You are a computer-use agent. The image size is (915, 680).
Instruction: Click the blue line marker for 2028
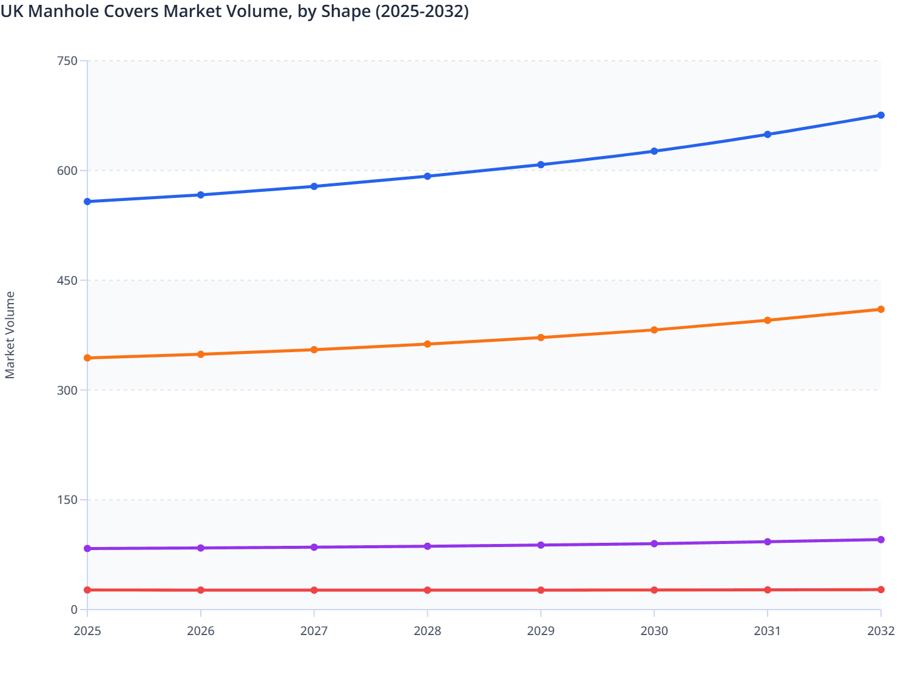(x=427, y=176)
